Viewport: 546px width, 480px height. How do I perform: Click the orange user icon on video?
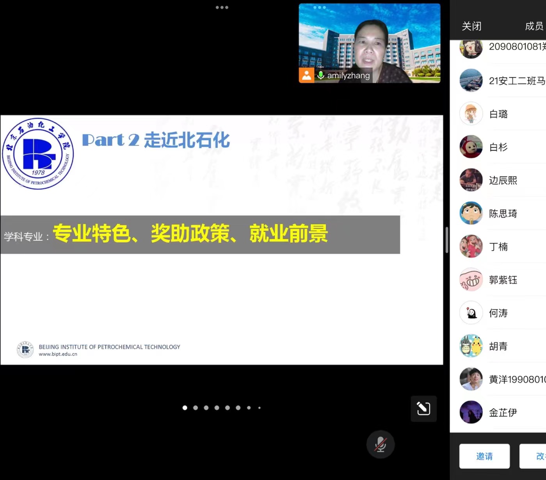[x=306, y=75]
